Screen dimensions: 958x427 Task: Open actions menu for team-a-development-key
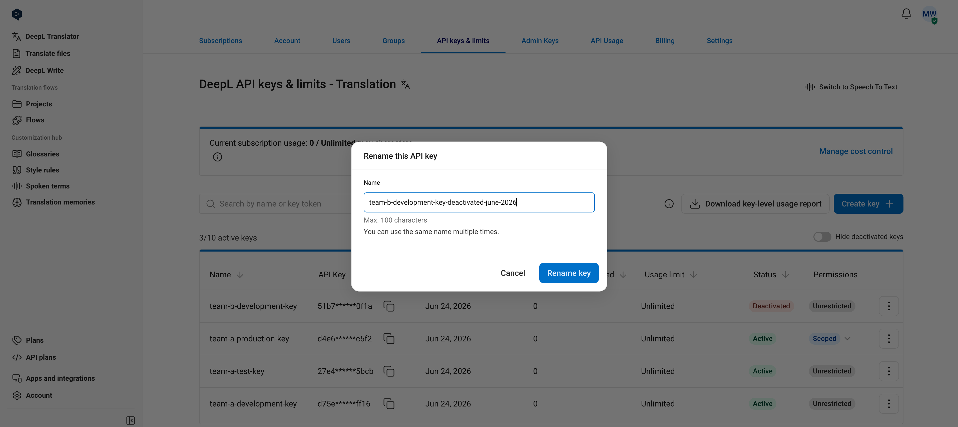point(889,403)
